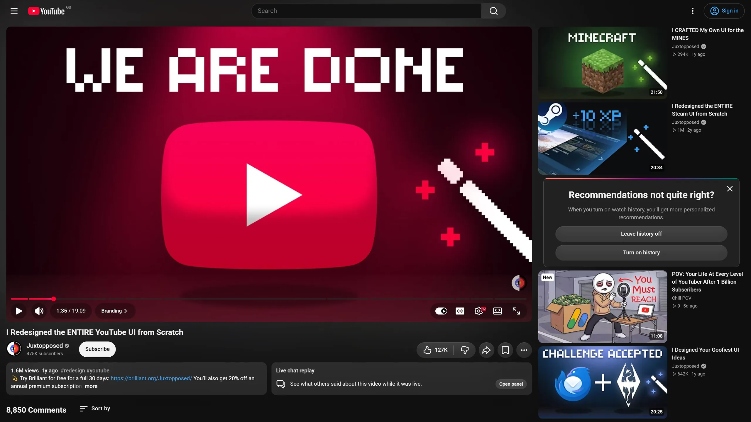The height and width of the screenshot is (422, 751).
Task: Expand the description with 'more'
Action: point(91,386)
